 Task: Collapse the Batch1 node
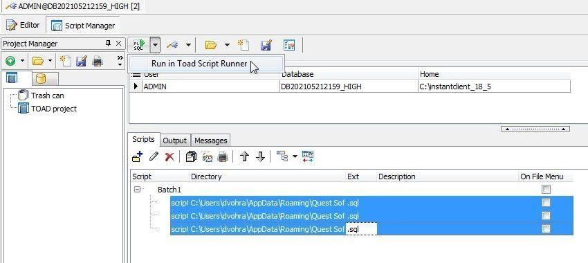click(137, 190)
